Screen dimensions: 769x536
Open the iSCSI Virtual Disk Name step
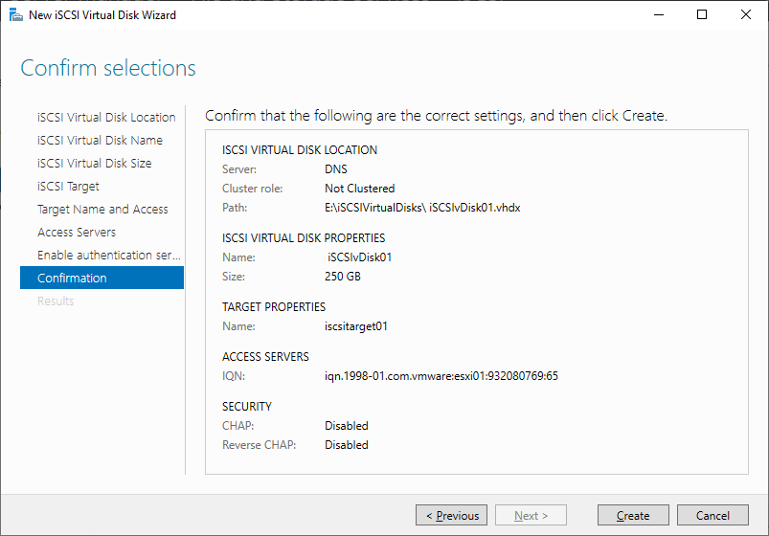[100, 141]
